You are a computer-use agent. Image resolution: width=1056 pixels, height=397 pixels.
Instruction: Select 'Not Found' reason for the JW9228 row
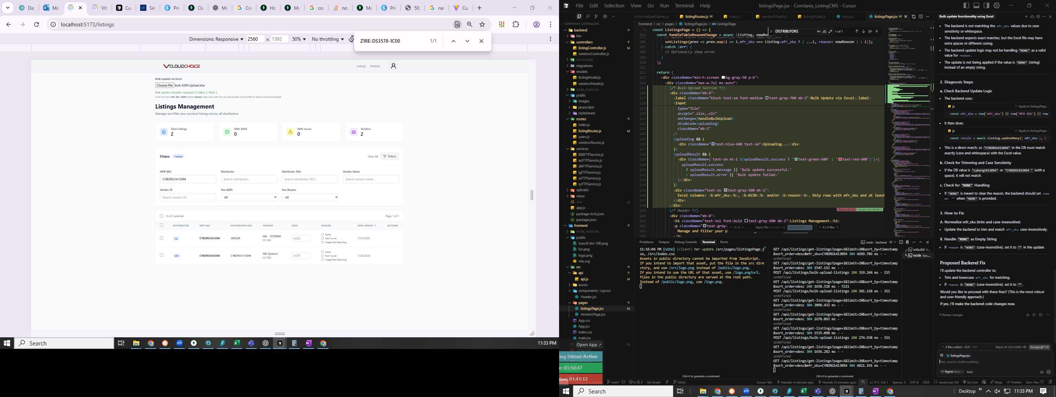(323, 238)
